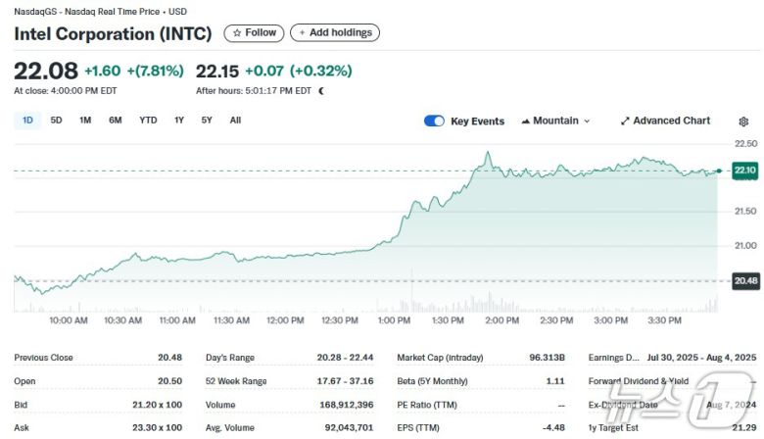This screenshot has width=764, height=439.
Task: Click the 22.10 current price marker
Action: pyautogui.click(x=743, y=171)
